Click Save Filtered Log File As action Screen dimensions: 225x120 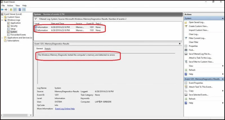click(x=200, y=54)
